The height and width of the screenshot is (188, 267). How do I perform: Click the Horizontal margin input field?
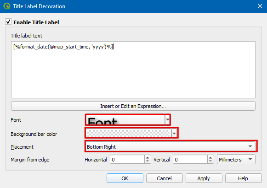(x=127, y=160)
